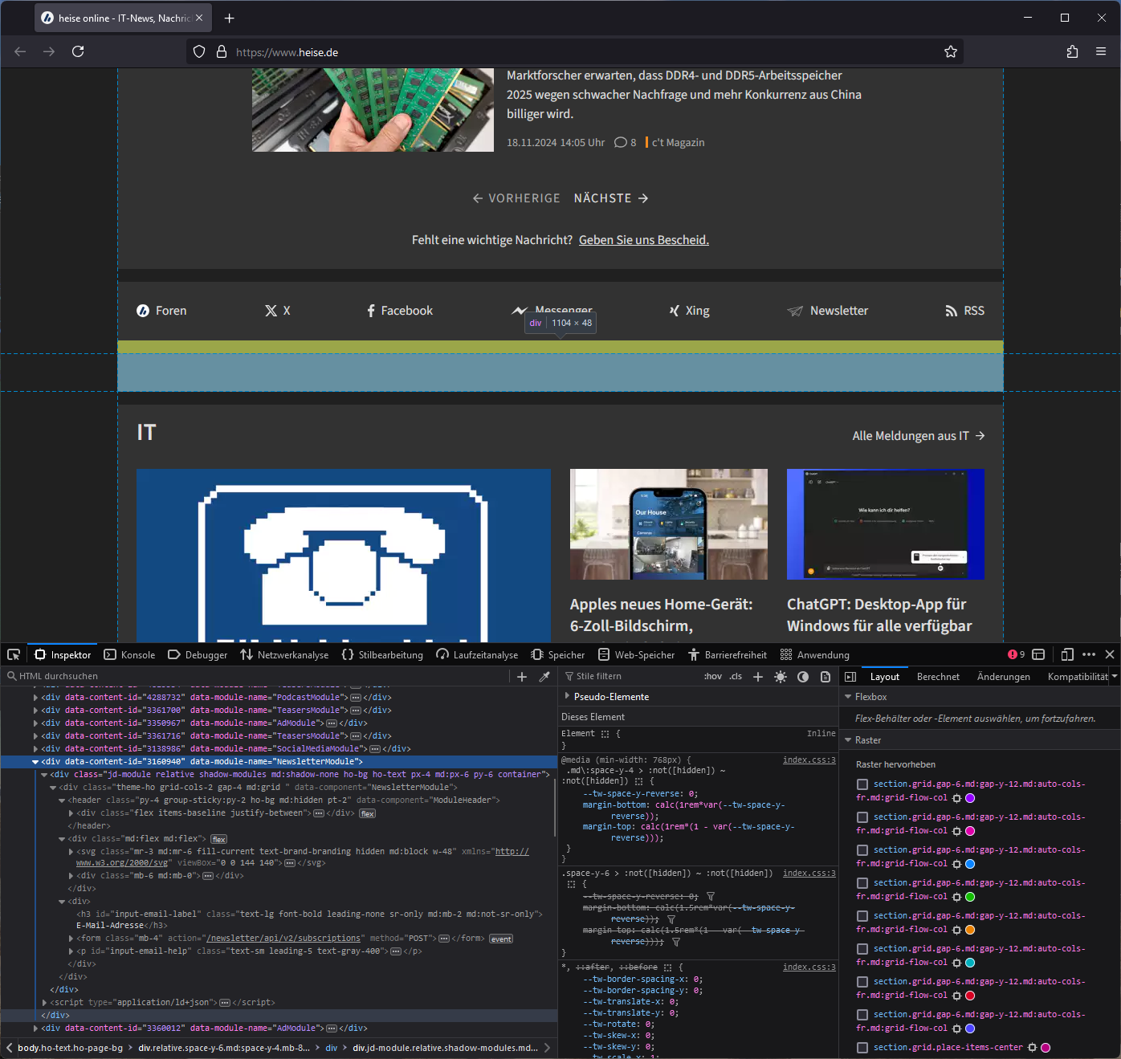The height and width of the screenshot is (1059, 1121).
Task: Expand the SocialMediaModule div node
Action: [35, 749]
